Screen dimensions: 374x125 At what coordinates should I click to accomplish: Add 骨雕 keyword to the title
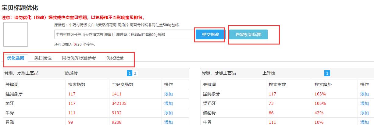click(x=169, y=122)
